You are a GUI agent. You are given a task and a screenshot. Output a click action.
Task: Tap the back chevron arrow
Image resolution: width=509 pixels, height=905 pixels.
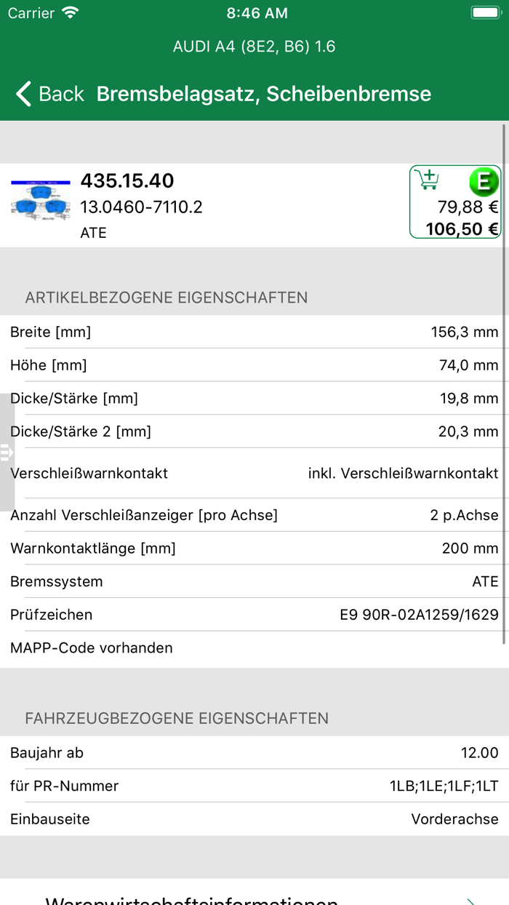pyautogui.click(x=23, y=94)
